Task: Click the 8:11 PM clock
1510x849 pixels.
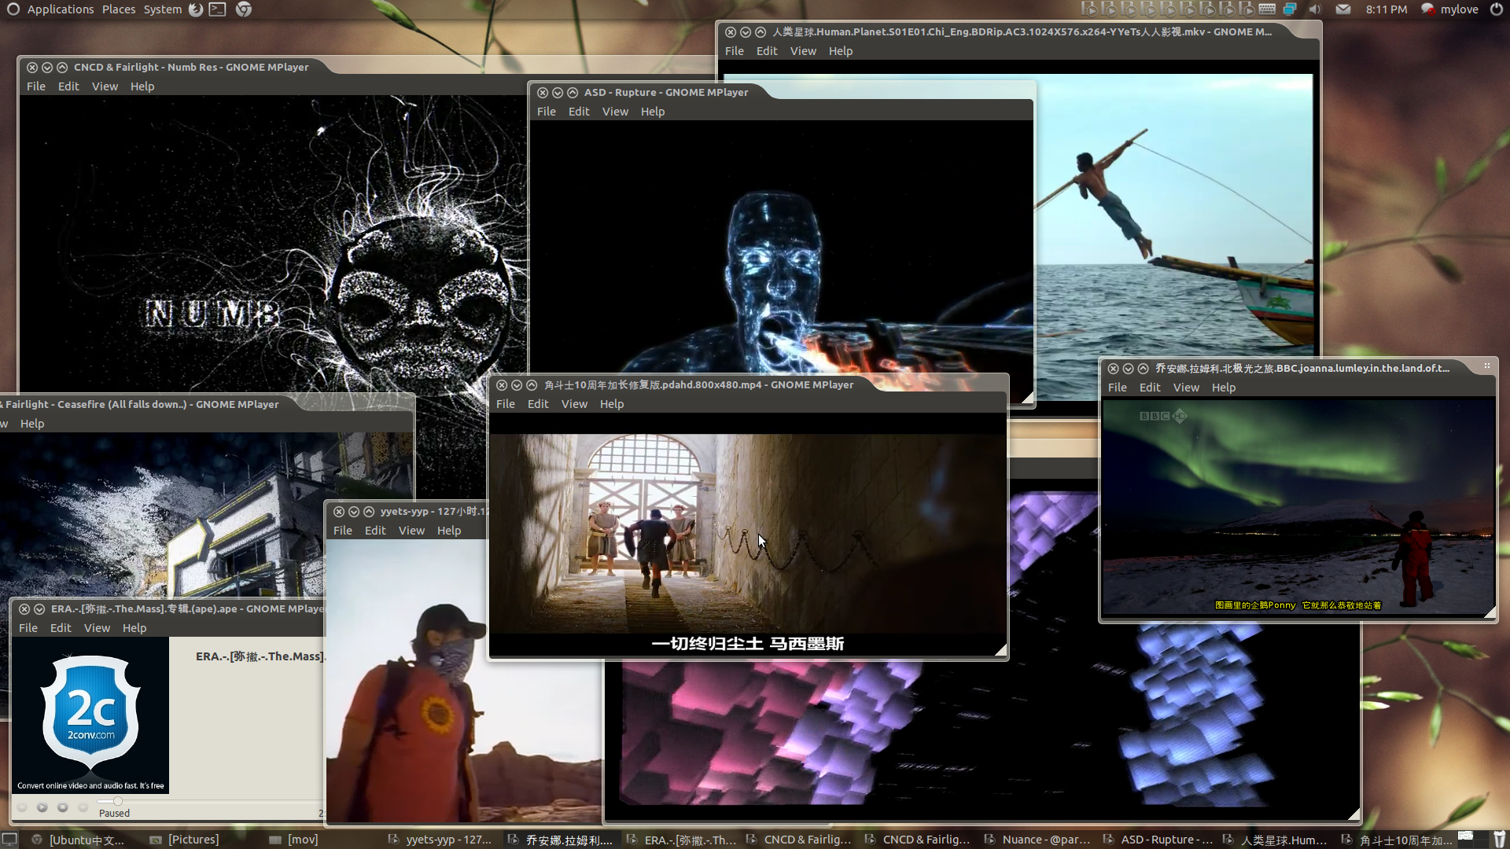Action: point(1387,9)
